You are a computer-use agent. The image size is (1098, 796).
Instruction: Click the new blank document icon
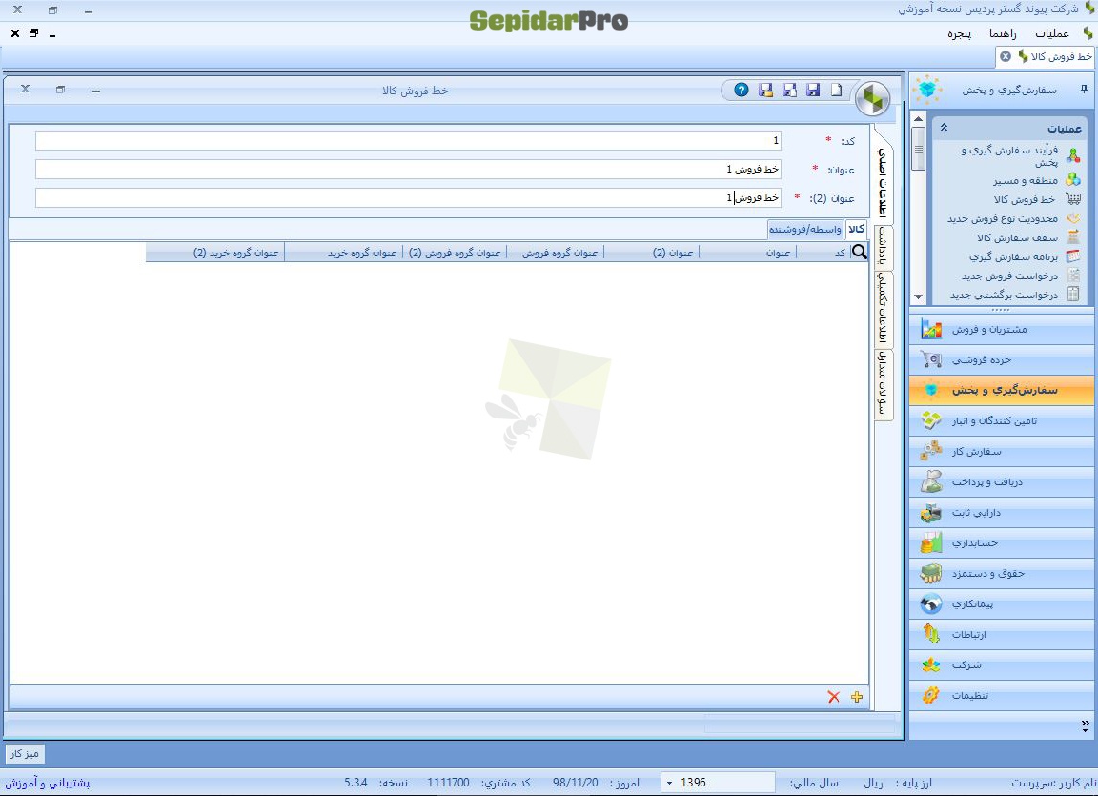pyautogui.click(x=836, y=90)
